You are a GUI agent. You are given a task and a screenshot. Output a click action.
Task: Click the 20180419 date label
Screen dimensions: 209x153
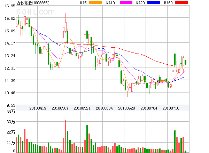point(38,108)
